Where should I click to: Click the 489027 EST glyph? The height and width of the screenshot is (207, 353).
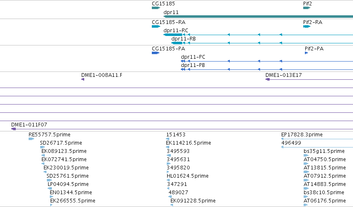tap(170, 197)
